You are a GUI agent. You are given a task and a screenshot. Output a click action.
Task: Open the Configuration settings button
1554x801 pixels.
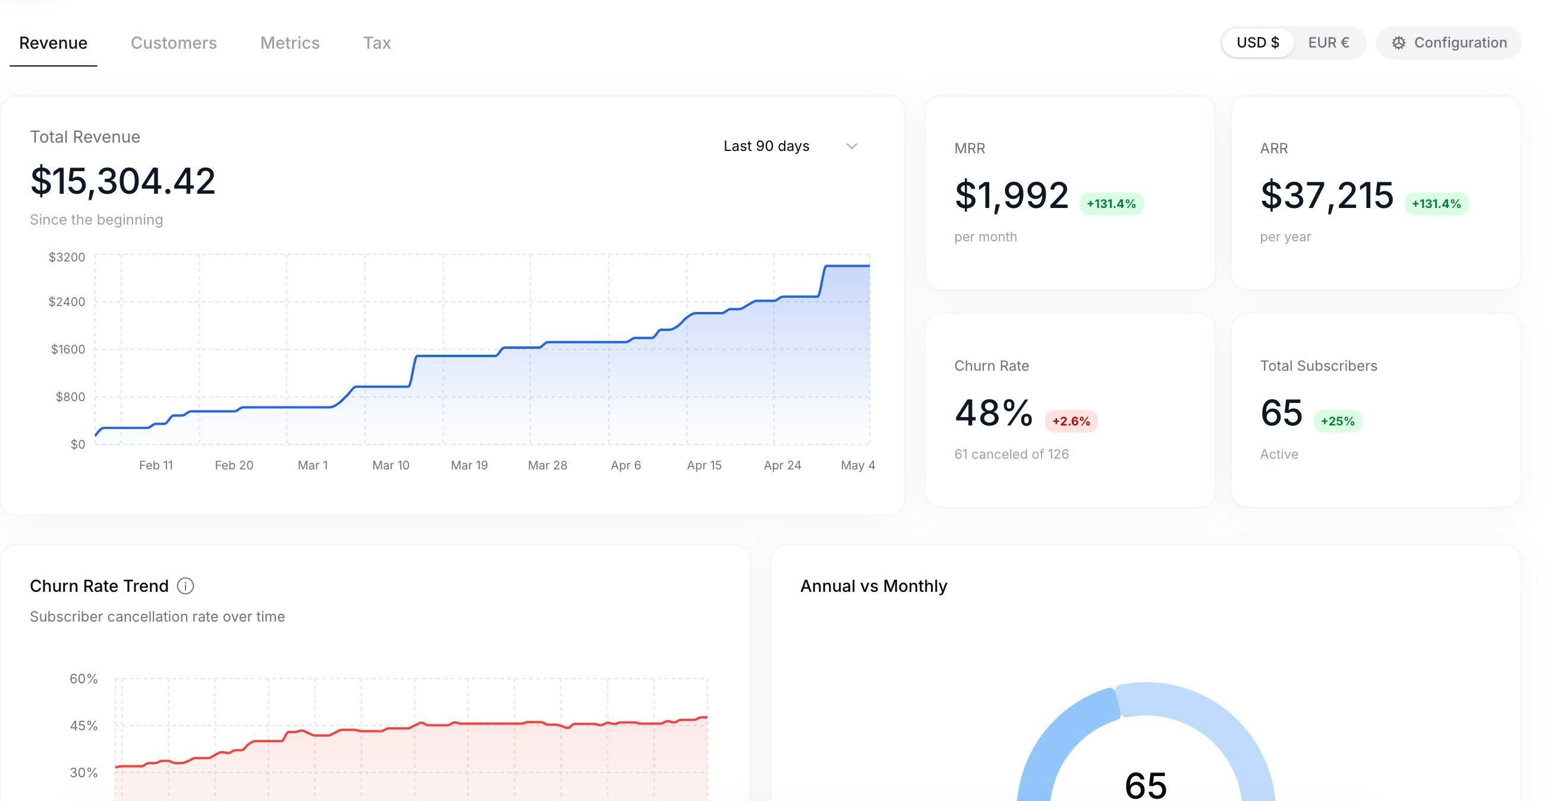(1448, 43)
